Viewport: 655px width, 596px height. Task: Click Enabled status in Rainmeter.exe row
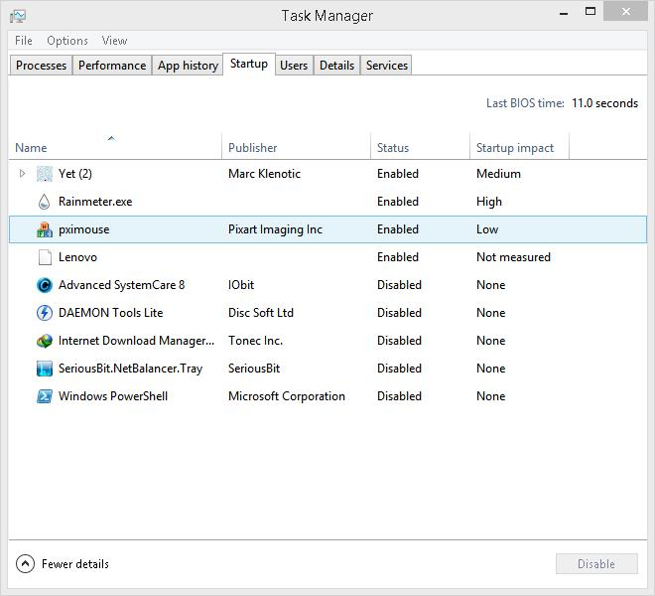(x=398, y=202)
